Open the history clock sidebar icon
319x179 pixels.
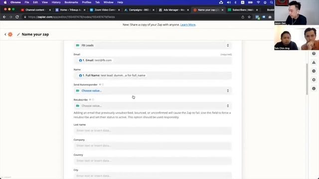(x=314, y=71)
